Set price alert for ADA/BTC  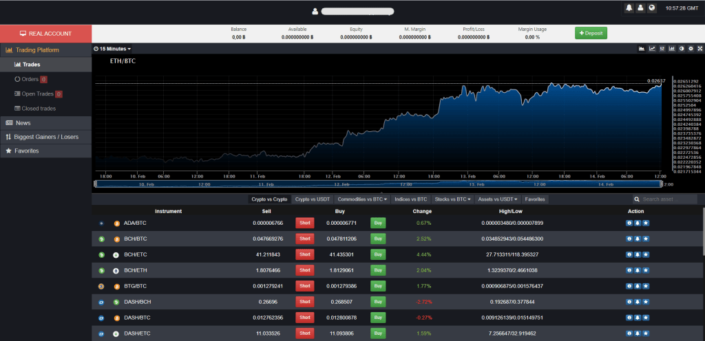638,223
